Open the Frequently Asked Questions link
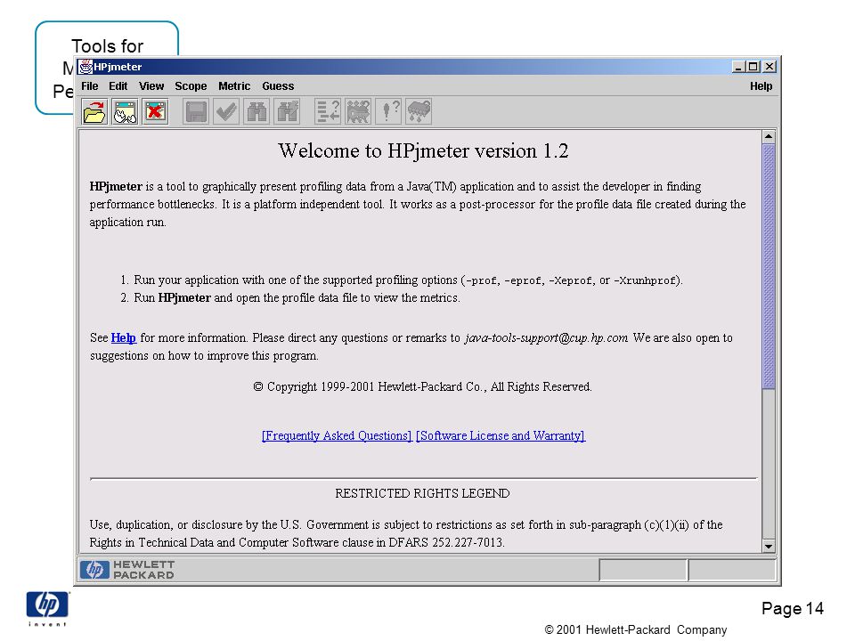This screenshot has width=855, height=641. pyautogui.click(x=337, y=435)
